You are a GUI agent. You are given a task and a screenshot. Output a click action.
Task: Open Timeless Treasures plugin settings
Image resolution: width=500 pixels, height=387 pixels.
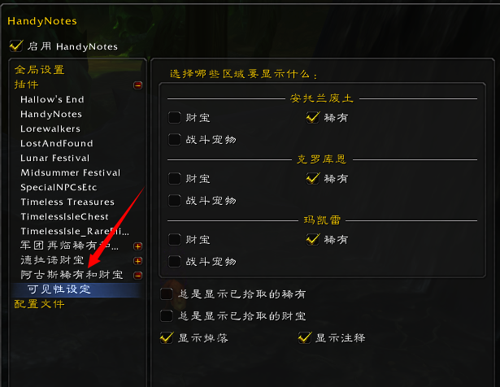[67, 202]
